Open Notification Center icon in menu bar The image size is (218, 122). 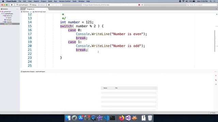coord(215,1)
